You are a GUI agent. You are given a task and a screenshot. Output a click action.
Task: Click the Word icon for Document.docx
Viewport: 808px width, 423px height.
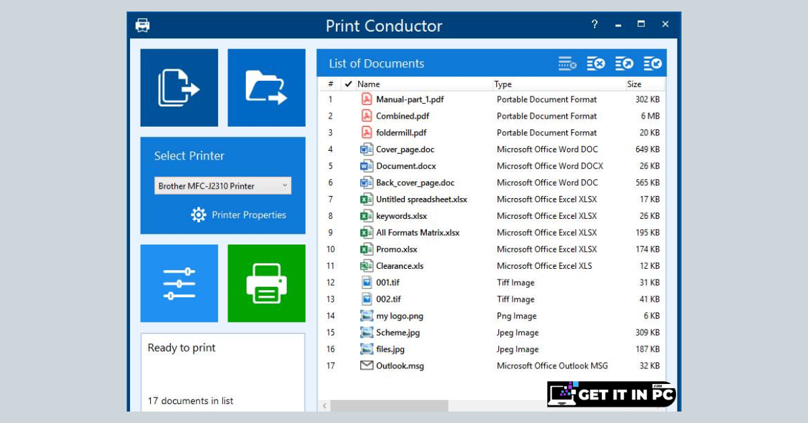click(366, 166)
